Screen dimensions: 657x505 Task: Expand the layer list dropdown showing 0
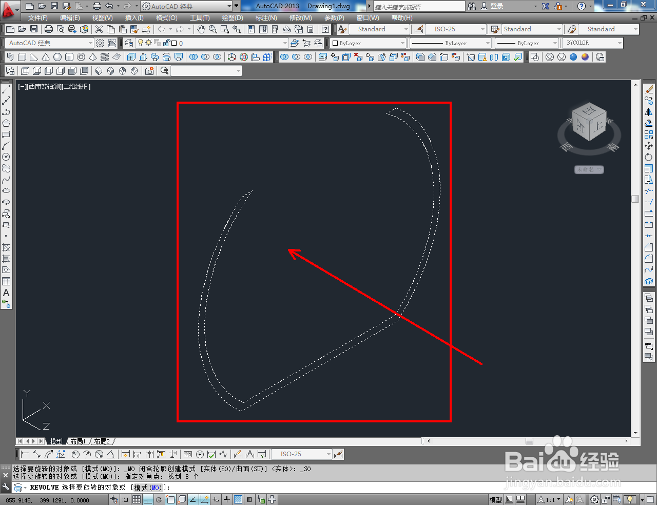pos(285,43)
